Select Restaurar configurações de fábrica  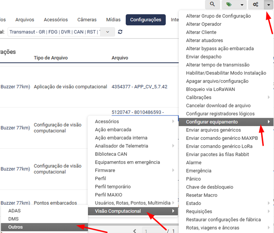[223, 220]
